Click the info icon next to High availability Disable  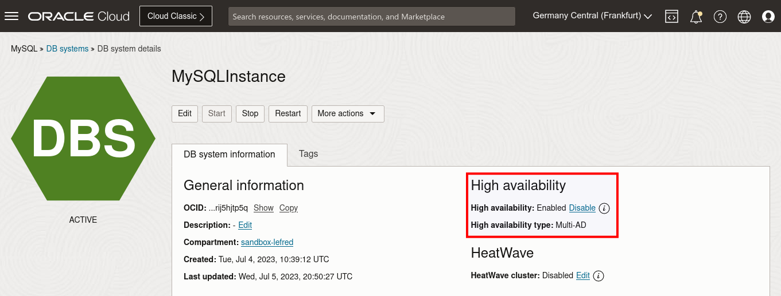coord(604,208)
